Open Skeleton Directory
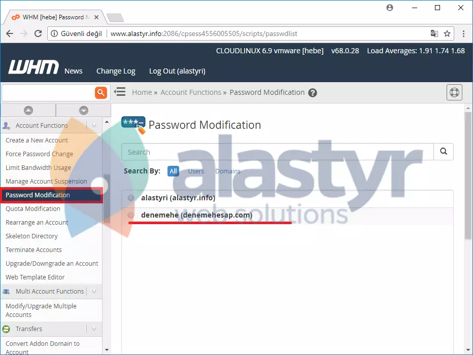The height and width of the screenshot is (355, 473). [x=31, y=236]
